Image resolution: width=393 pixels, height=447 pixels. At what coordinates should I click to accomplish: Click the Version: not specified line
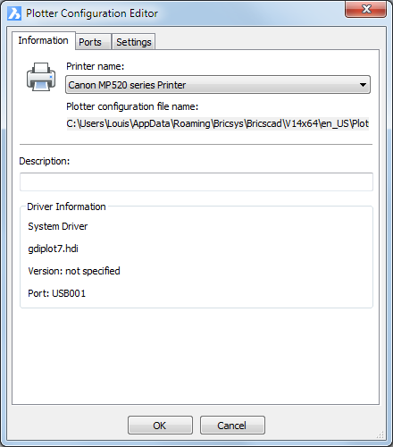[74, 271]
